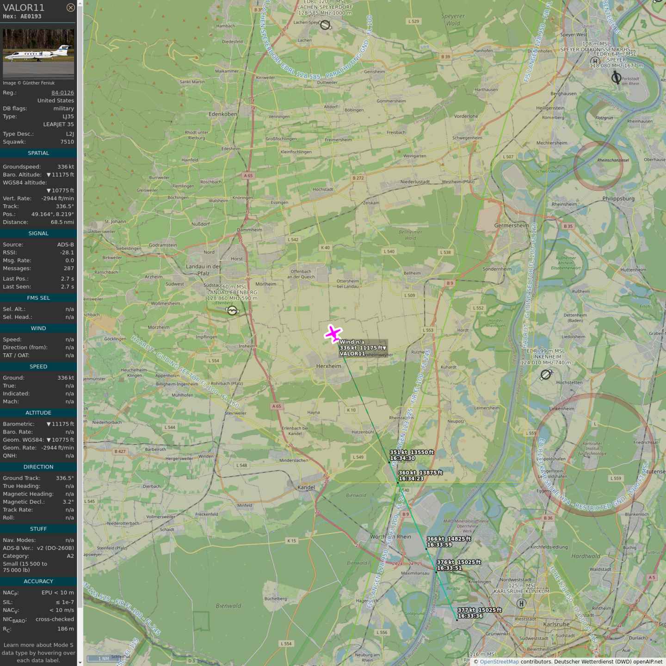This screenshot has height=666, width=666.
Task: Click the sidebar scrollbar down arrow
Action: pos(80,662)
